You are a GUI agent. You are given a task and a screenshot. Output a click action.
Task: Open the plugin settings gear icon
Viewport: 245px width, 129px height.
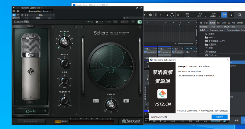point(124,18)
